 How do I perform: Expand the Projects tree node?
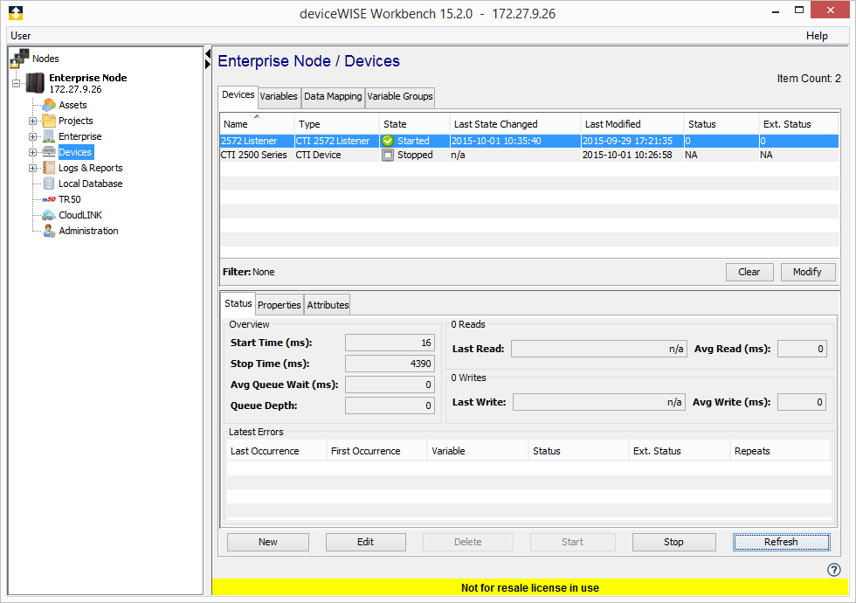[x=33, y=121]
